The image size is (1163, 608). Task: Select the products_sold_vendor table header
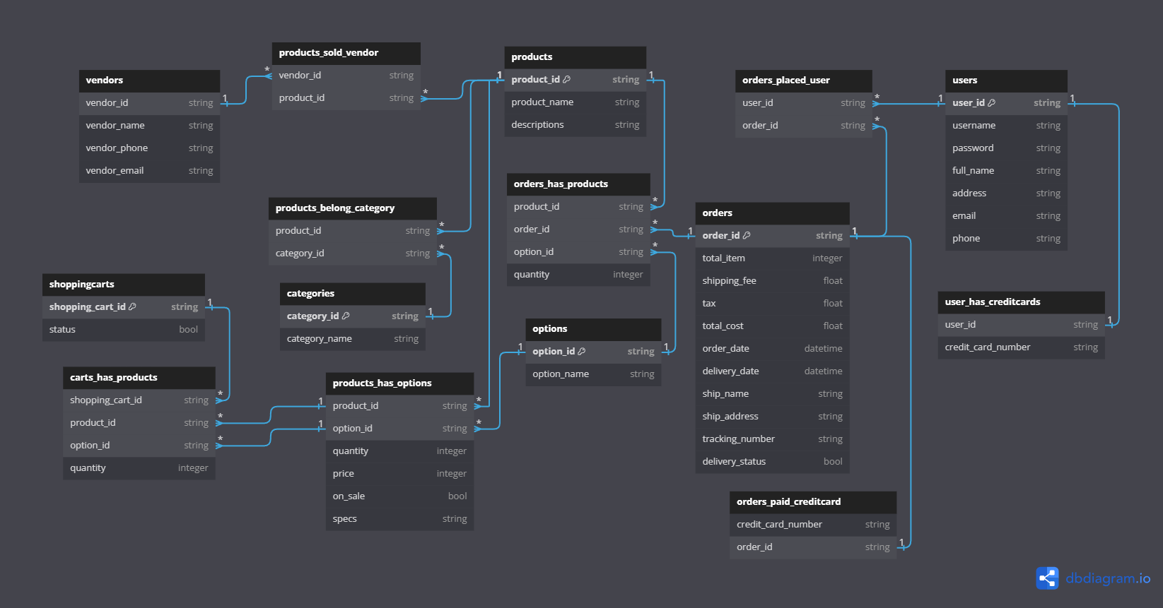tap(346, 53)
